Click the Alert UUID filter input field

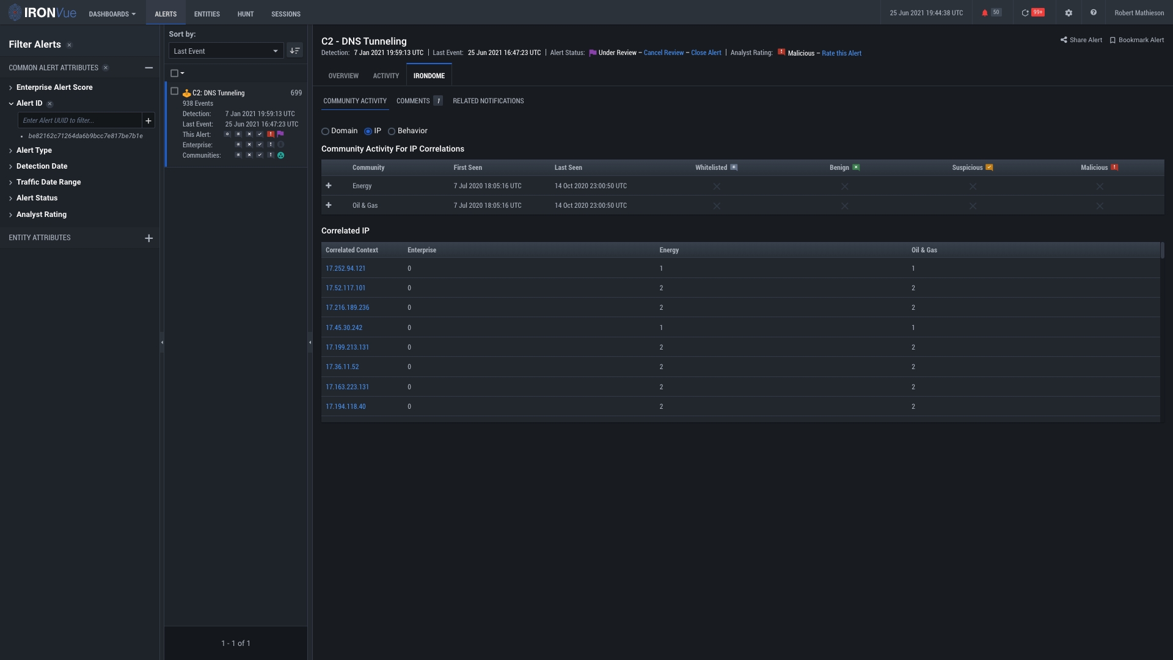point(79,120)
